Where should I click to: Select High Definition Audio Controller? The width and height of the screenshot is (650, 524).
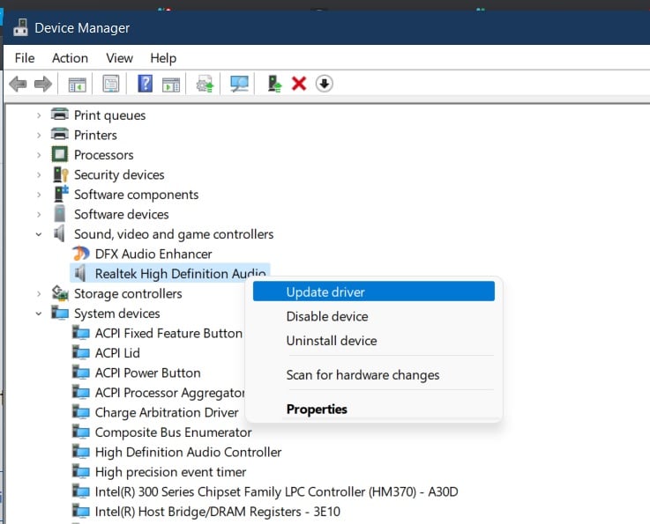coord(188,452)
